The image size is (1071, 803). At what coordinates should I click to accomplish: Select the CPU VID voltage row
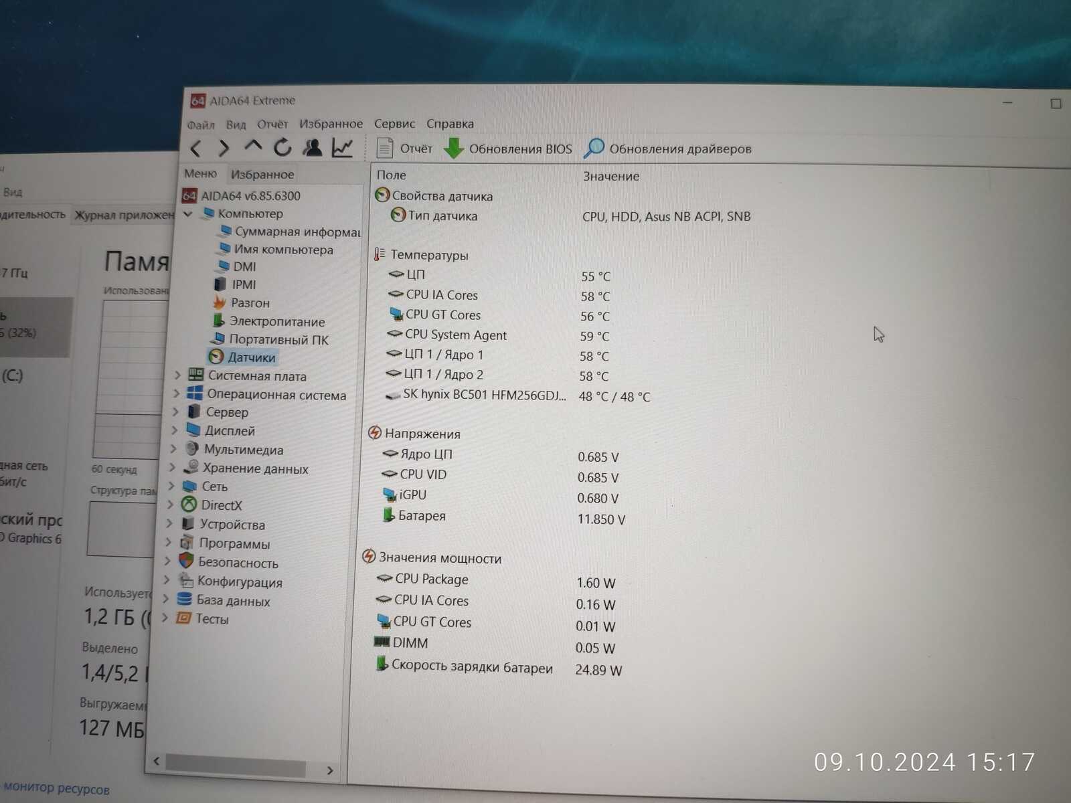(x=500, y=476)
